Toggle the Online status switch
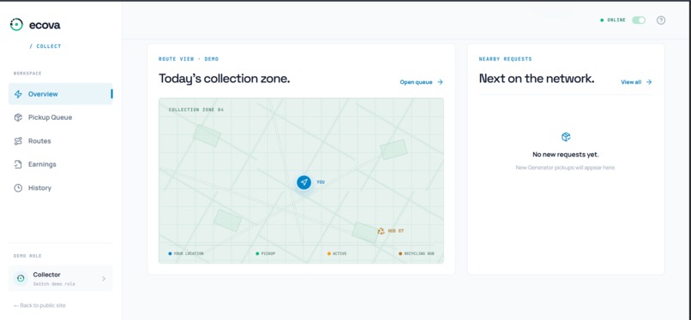This screenshot has width=691, height=320. click(x=639, y=21)
